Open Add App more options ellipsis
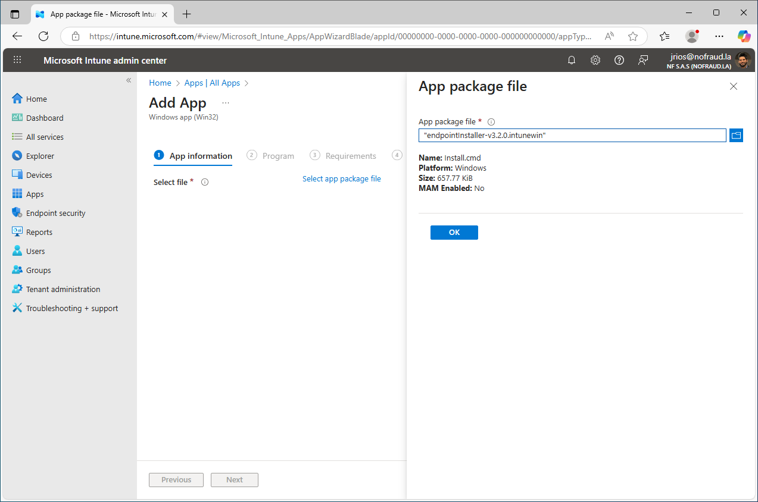This screenshot has height=502, width=758. 226,103
